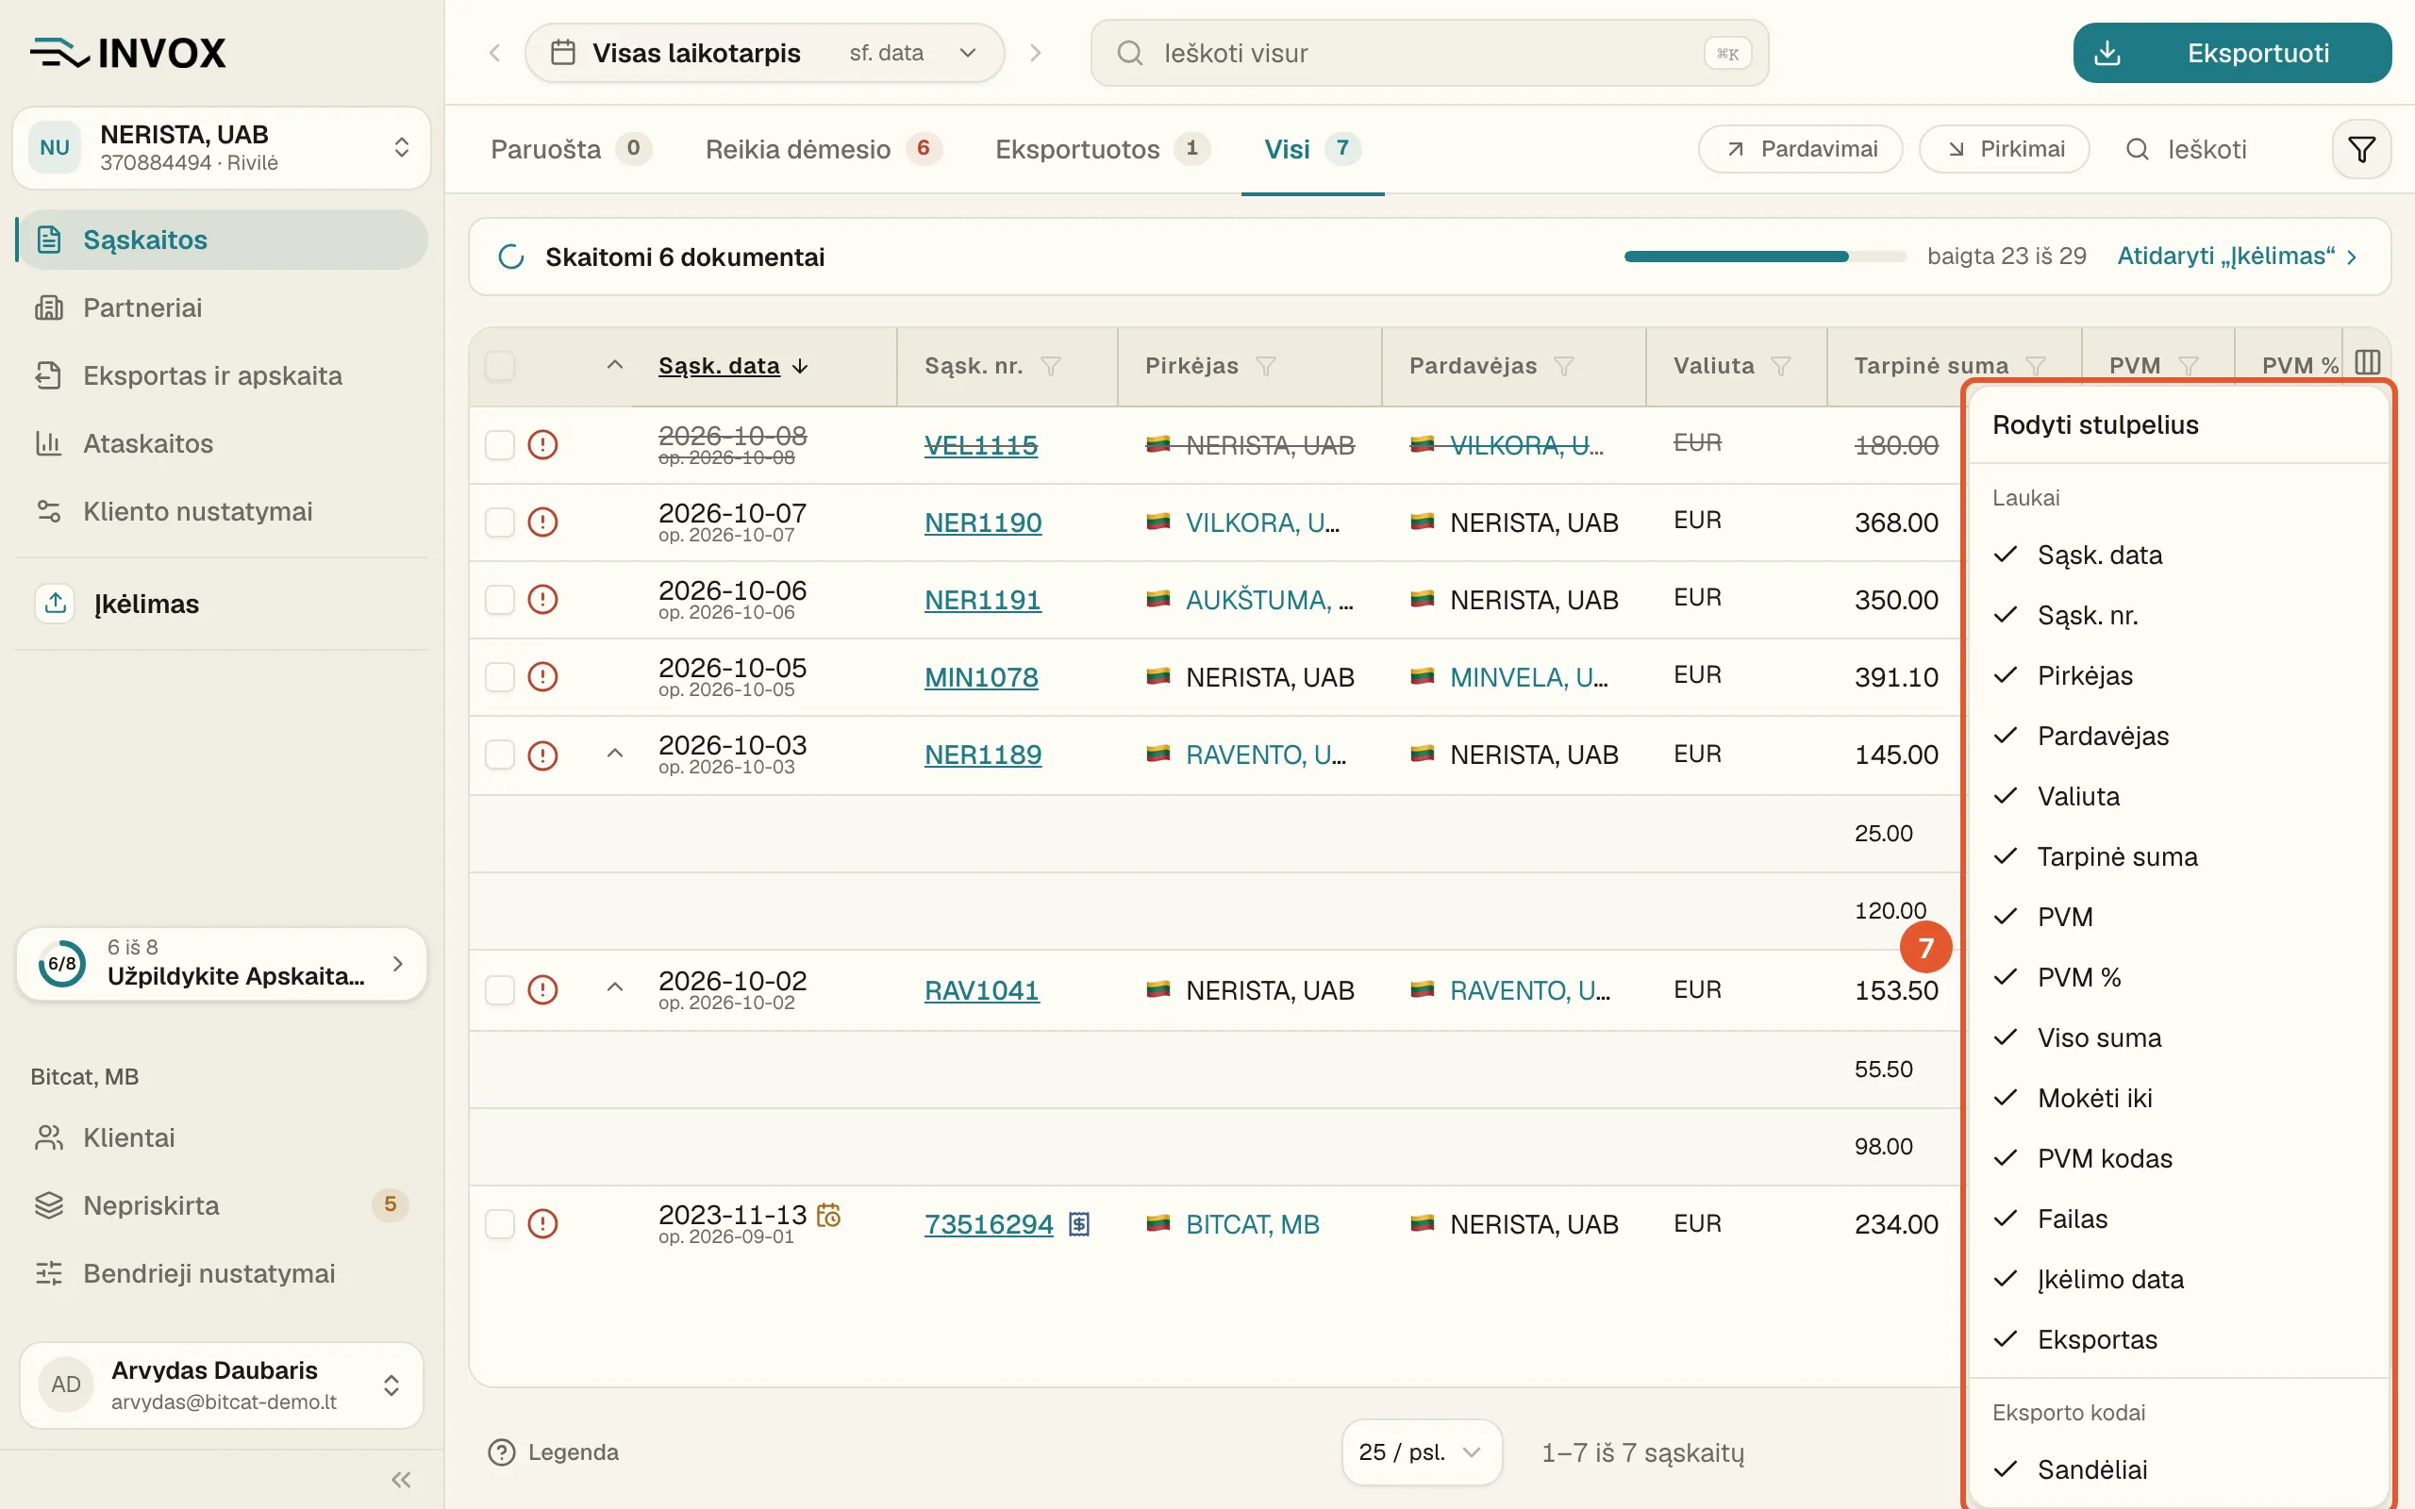Open the Legenda help icon
Viewport: 2415px width, 1509px height.
point(501,1452)
